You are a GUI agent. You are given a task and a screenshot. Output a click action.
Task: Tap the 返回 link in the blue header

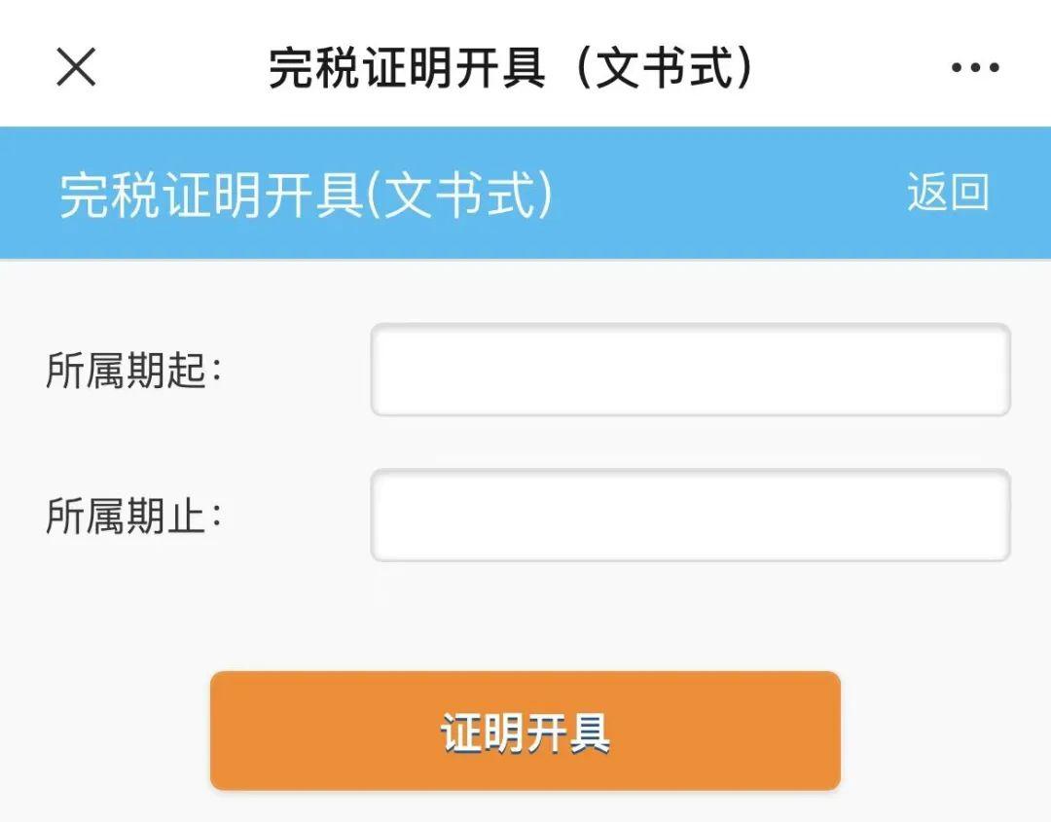pos(948,193)
